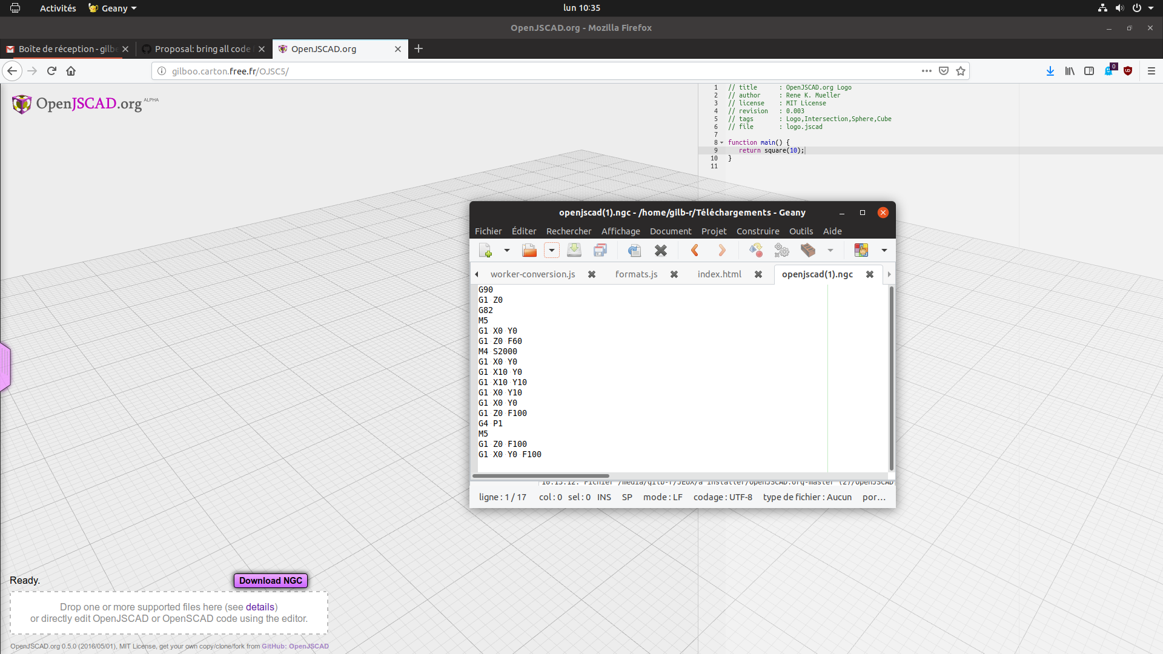The image size is (1163, 654).
Task: Expand the Geany toolbar overflow arrow
Action: tap(884, 250)
